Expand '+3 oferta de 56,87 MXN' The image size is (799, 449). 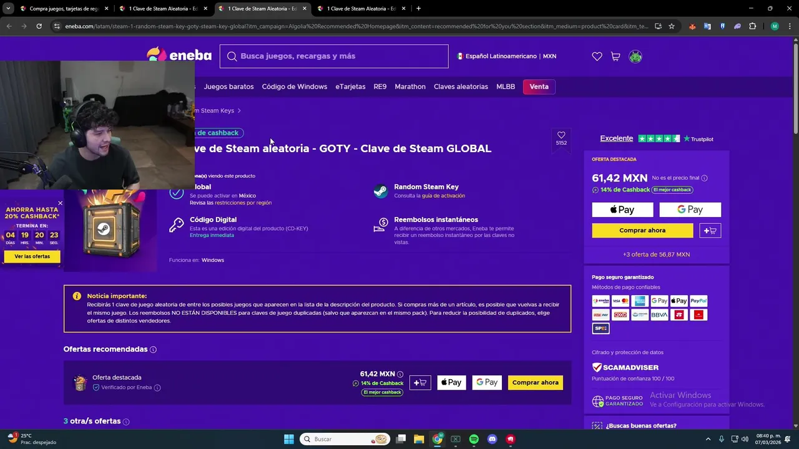656,254
